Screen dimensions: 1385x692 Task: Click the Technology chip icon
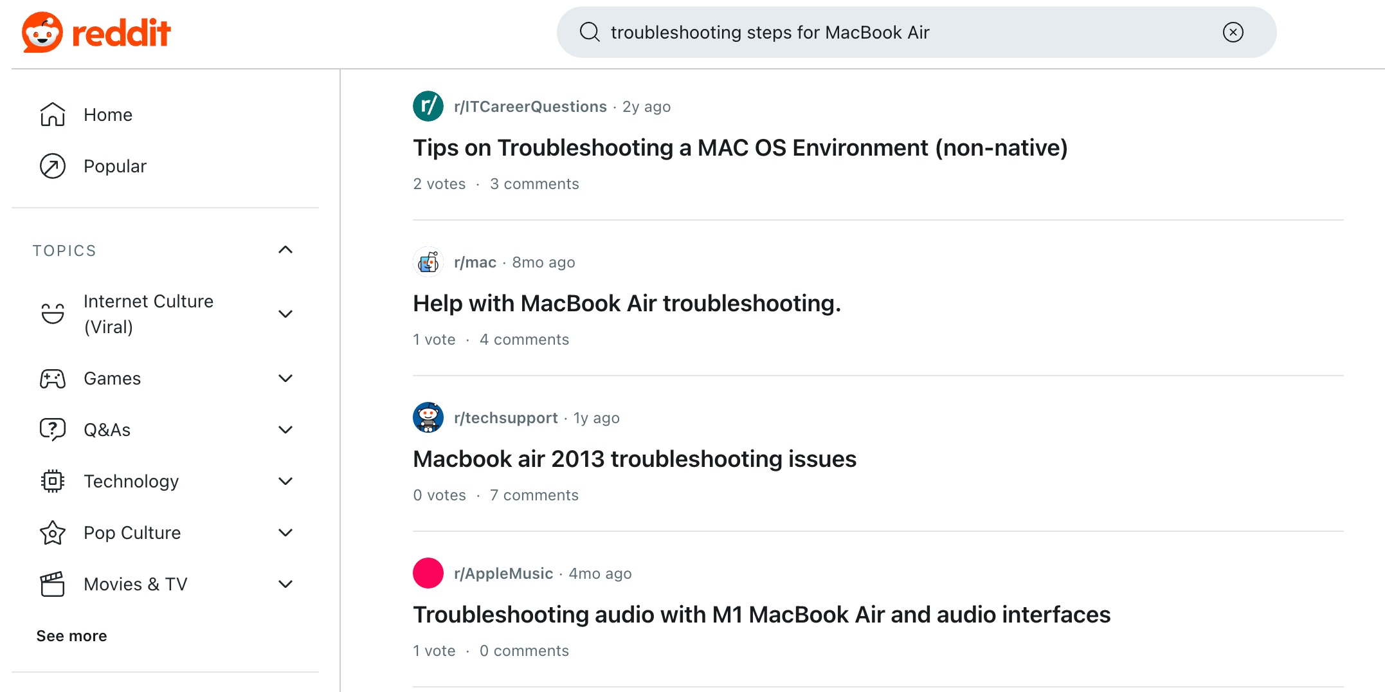pyautogui.click(x=53, y=481)
